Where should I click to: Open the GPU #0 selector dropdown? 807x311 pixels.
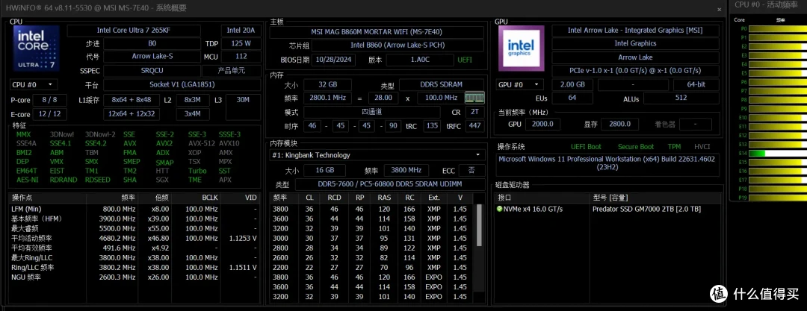click(x=520, y=84)
